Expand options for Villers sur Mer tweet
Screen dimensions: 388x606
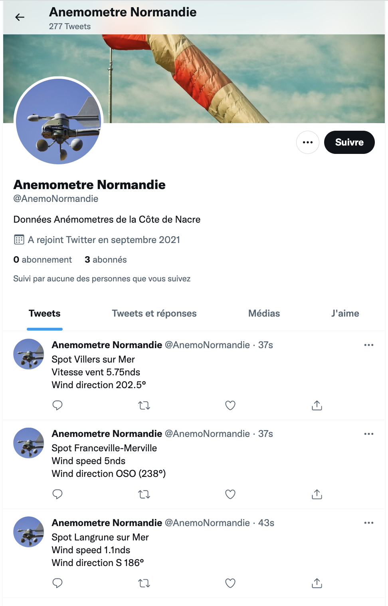click(369, 345)
